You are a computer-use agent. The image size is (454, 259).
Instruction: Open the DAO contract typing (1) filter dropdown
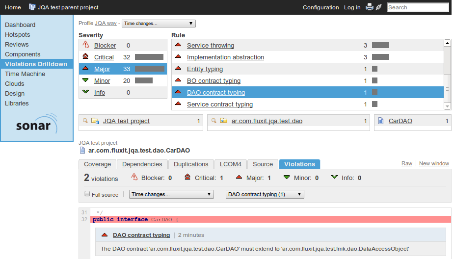tap(265, 194)
